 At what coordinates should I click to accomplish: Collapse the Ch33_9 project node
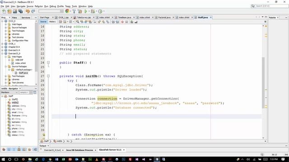click(x=2, y=21)
